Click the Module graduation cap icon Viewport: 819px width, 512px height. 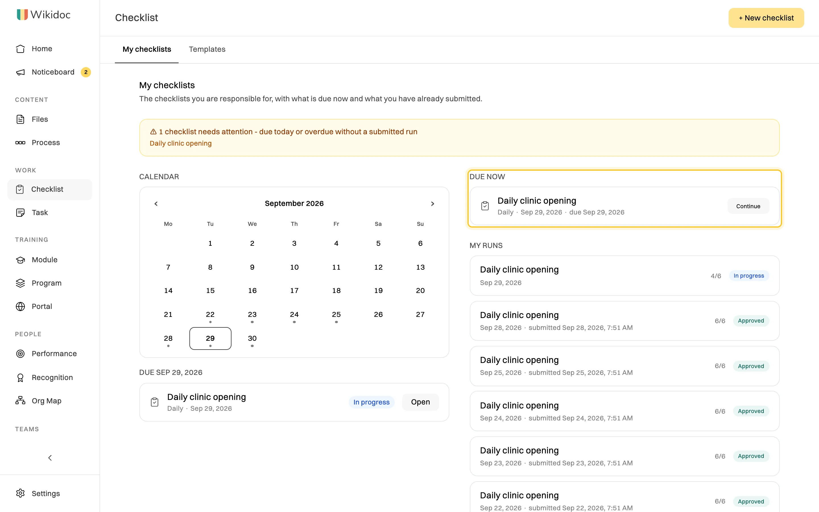[20, 260]
